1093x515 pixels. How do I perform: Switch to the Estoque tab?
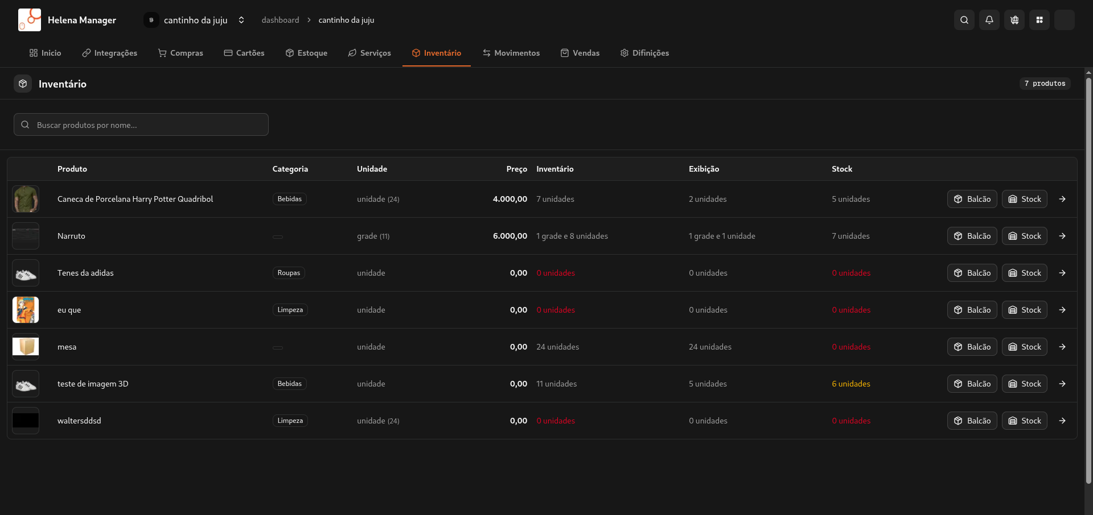[x=306, y=53]
